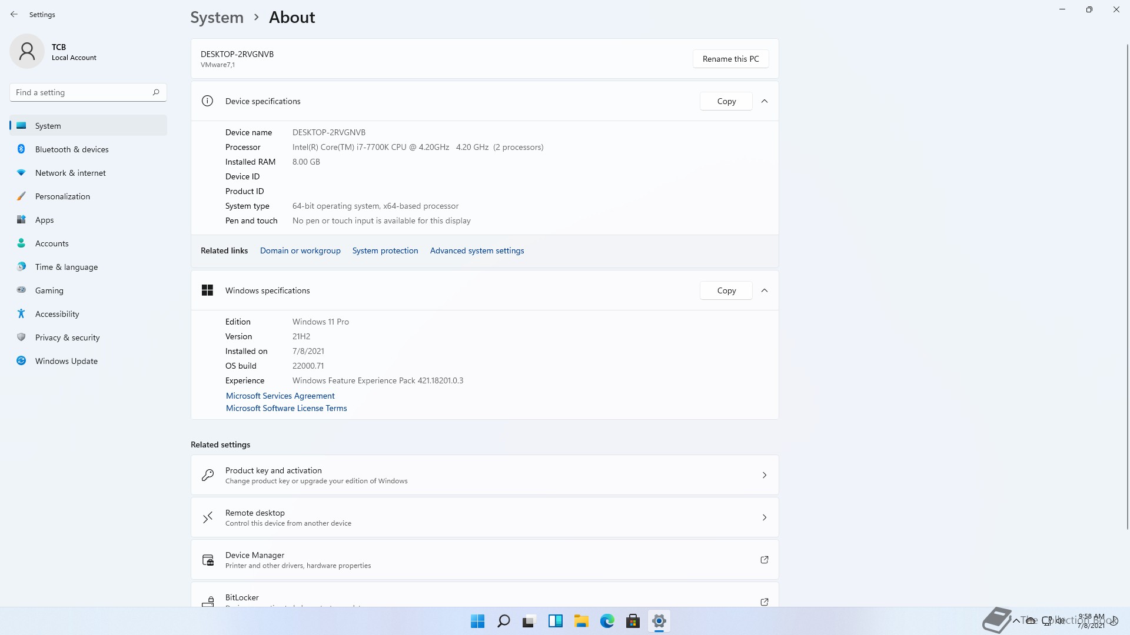The width and height of the screenshot is (1130, 635).
Task: Click the Windows Update refresh icon
Action: [x=21, y=361]
